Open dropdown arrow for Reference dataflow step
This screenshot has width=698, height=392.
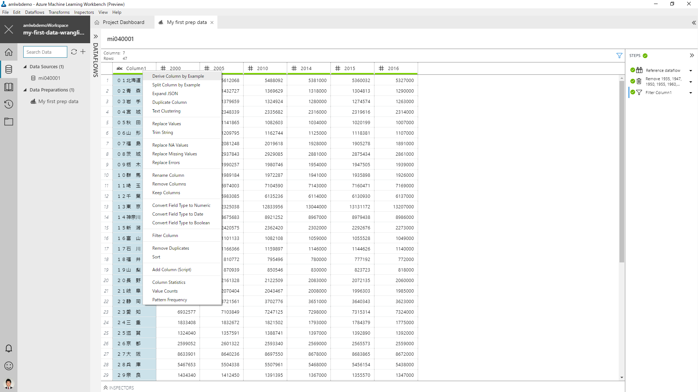pyautogui.click(x=691, y=71)
